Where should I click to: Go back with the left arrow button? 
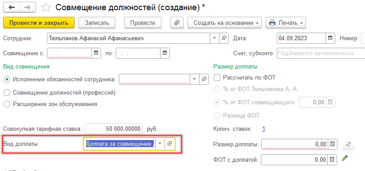click(12, 8)
